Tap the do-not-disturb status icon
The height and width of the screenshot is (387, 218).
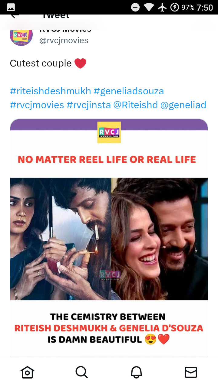[x=135, y=8]
